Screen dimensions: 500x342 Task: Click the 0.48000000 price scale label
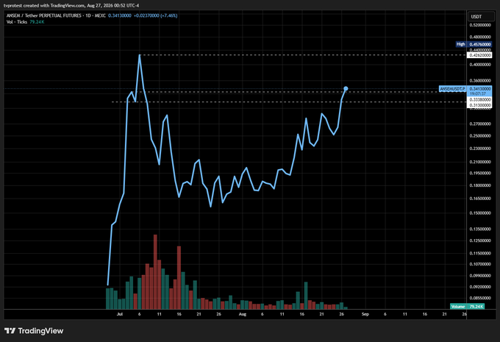coord(480,37)
